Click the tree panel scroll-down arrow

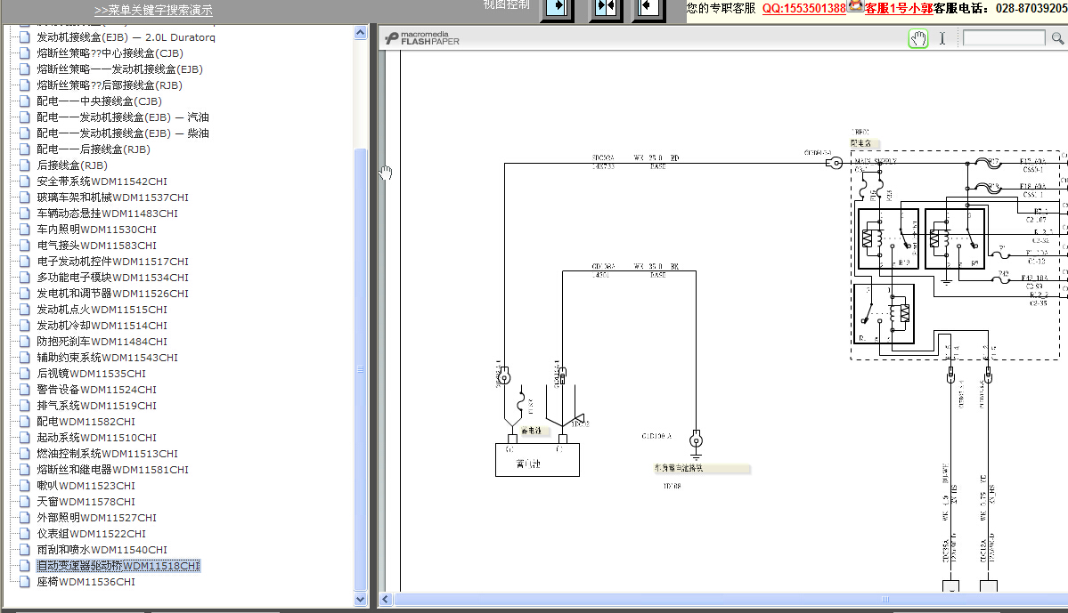click(361, 600)
